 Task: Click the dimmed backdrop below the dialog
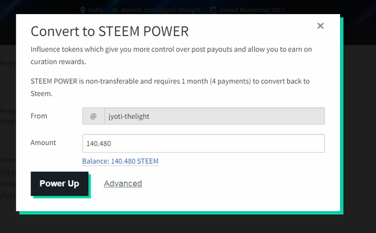click(x=188, y=225)
